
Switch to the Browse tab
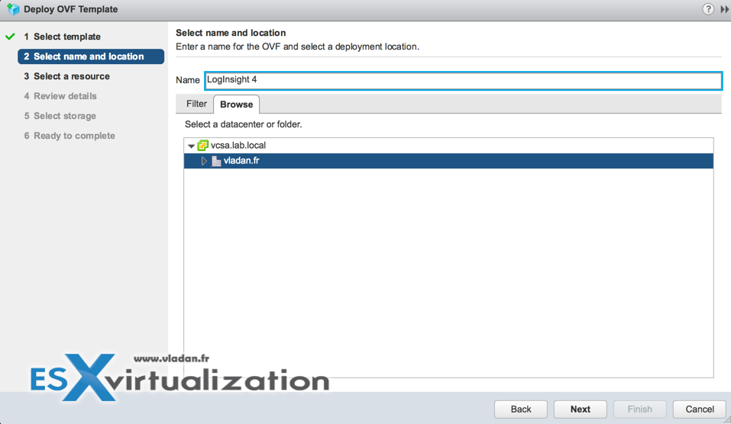coord(236,104)
